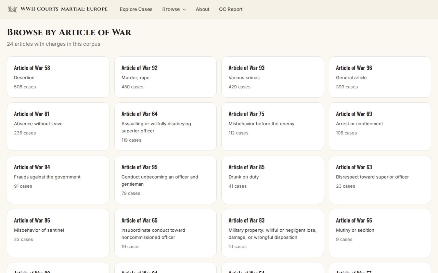Screen dimensions: 438x273
Task: Open the QC Report page
Action: click(231, 9)
